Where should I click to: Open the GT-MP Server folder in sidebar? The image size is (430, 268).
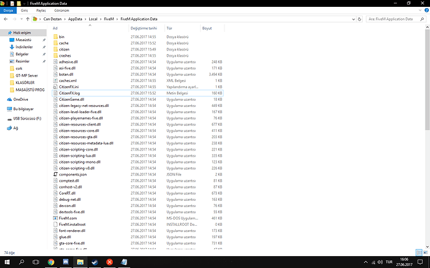click(27, 75)
